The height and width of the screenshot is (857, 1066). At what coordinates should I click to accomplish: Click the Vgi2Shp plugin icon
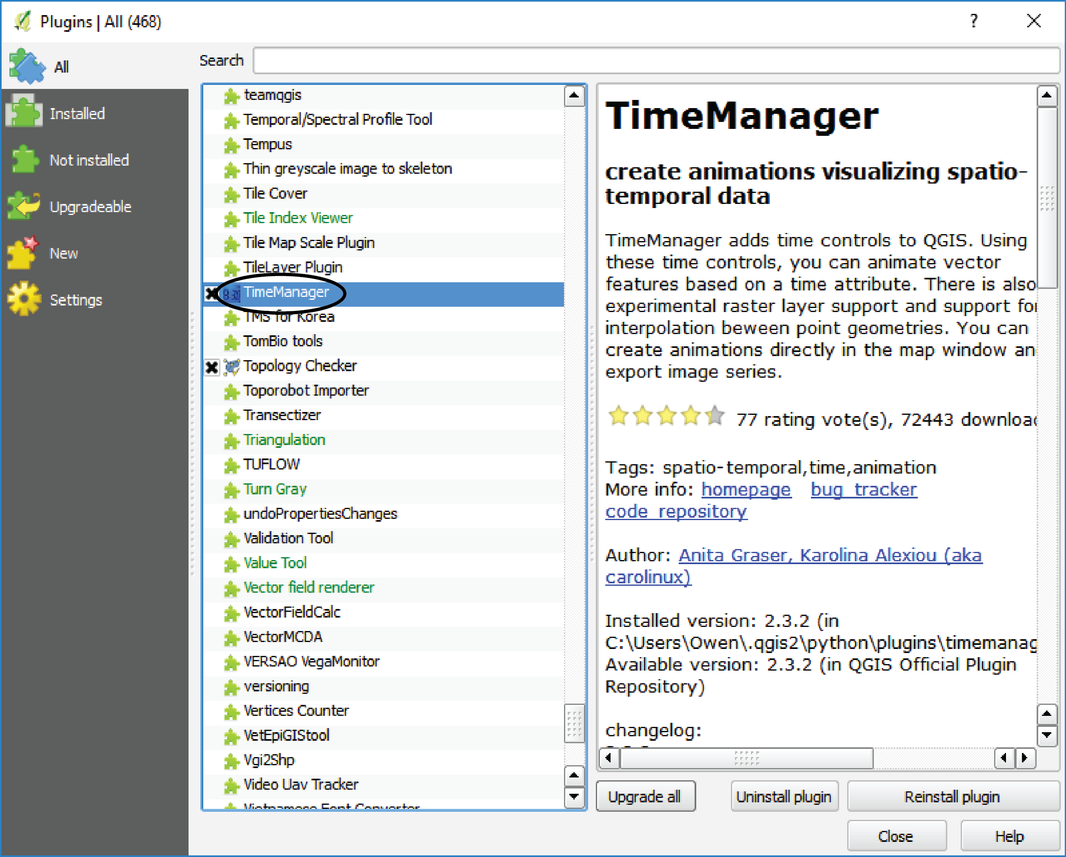coord(231,761)
